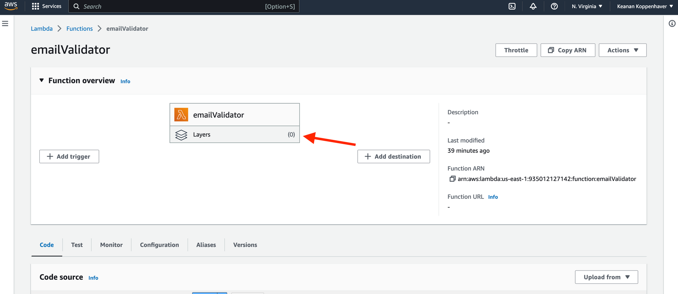Open the Services grid menu
The height and width of the screenshot is (294, 678).
point(46,6)
